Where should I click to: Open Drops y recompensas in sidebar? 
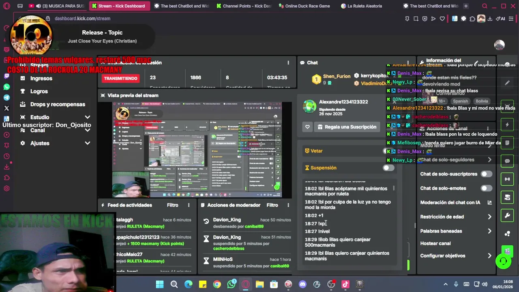click(x=58, y=104)
